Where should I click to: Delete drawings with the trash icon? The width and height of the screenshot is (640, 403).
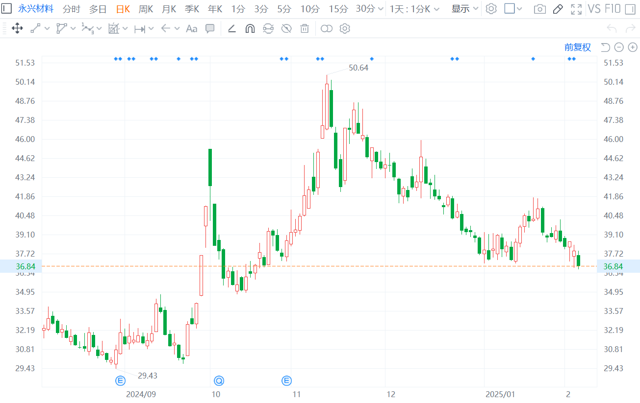coord(305,28)
